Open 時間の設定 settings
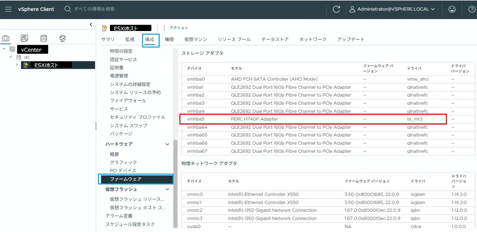Image resolution: width=477 pixels, height=232 pixels. click(121, 51)
